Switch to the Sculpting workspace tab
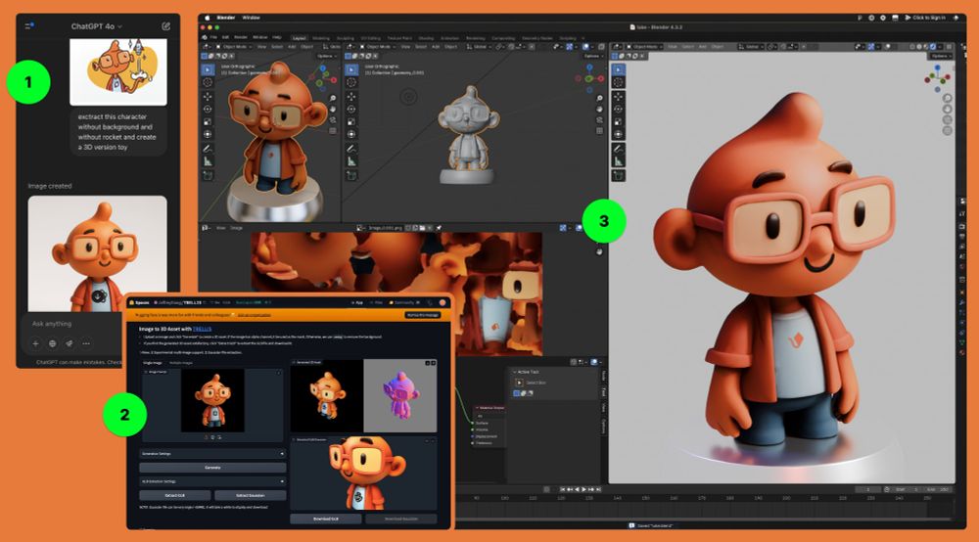979x542 pixels. pyautogui.click(x=346, y=38)
